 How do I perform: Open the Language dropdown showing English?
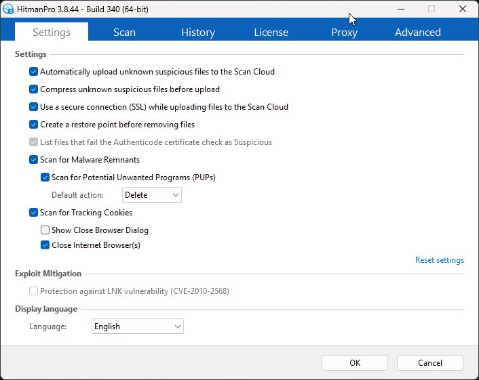click(x=138, y=326)
